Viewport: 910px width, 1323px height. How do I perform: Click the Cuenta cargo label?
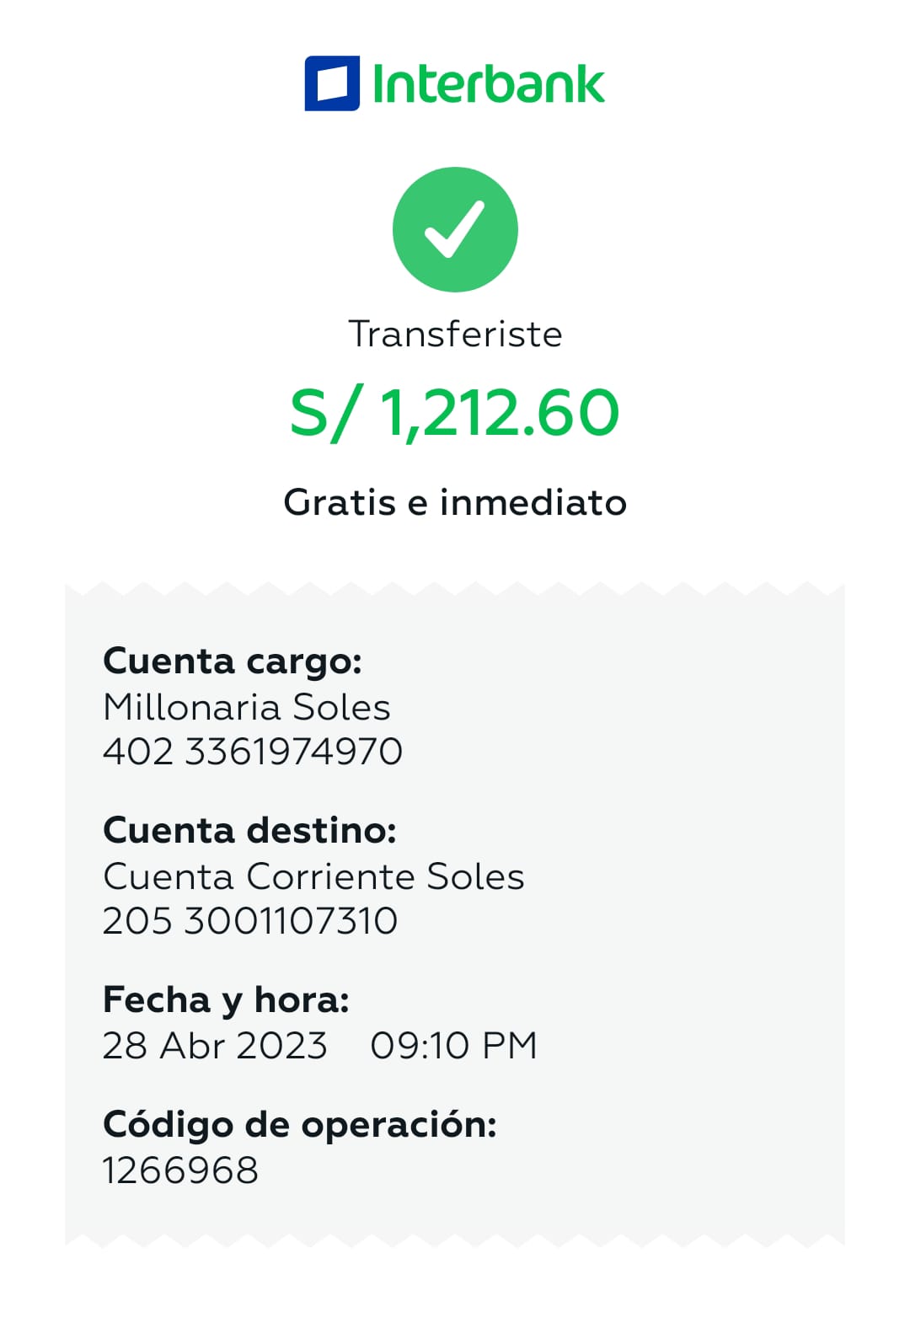(232, 661)
